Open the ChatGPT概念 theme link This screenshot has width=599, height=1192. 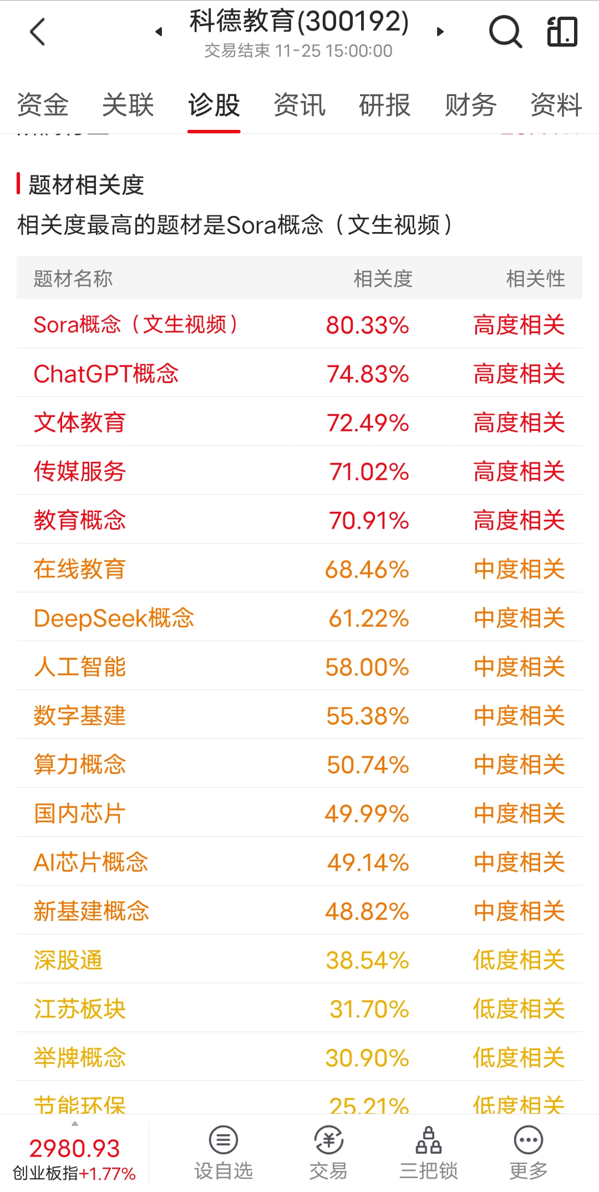tap(106, 374)
